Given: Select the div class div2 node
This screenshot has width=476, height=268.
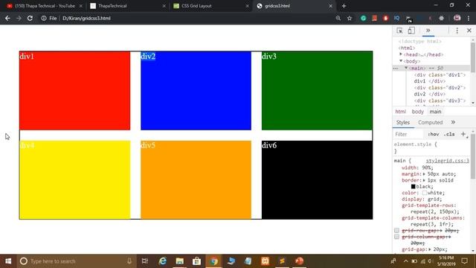Looking at the screenshot, I should 440,88.
